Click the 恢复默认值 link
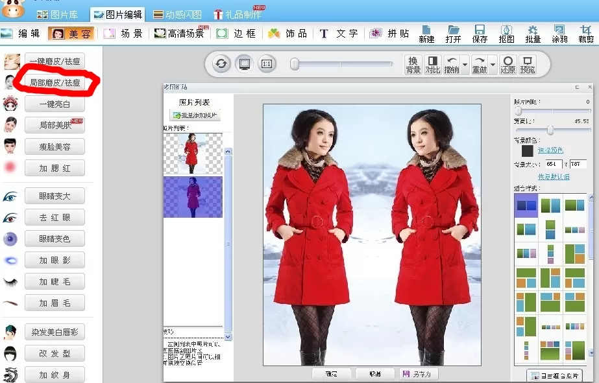This screenshot has height=383, width=599. click(x=554, y=177)
